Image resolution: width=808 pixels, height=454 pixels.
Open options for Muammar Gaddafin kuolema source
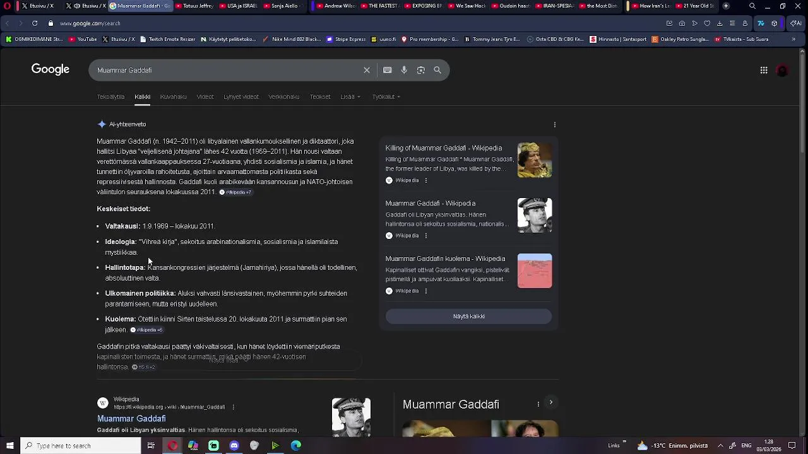[x=426, y=291]
